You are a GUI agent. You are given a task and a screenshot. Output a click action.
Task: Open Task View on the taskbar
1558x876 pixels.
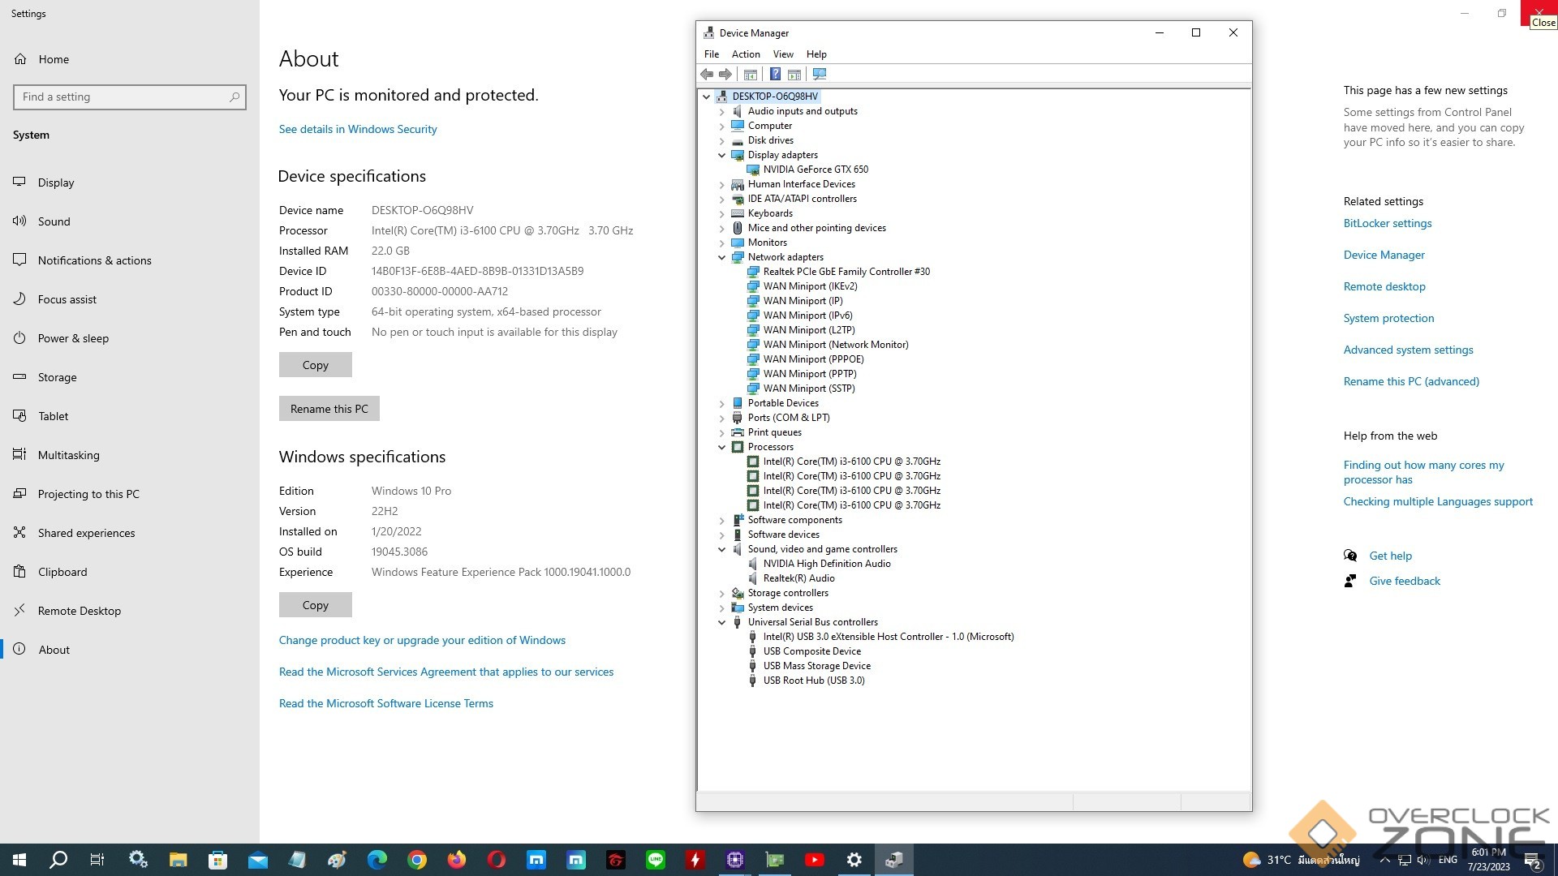point(97,860)
